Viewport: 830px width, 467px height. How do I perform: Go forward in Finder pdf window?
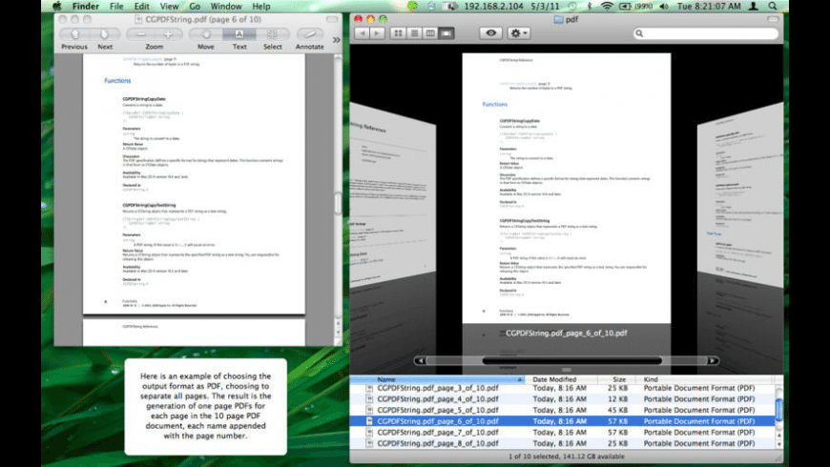coord(377,33)
